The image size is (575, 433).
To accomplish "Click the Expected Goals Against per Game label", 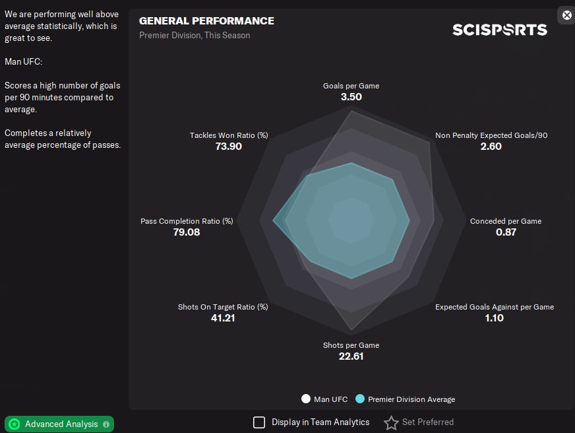I will click(x=495, y=307).
